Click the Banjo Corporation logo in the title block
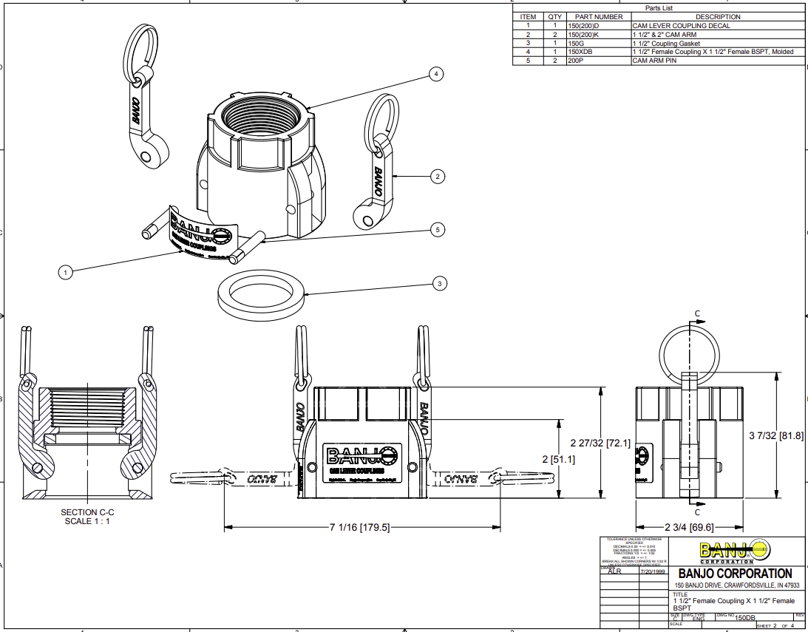808x632 pixels. point(733,551)
